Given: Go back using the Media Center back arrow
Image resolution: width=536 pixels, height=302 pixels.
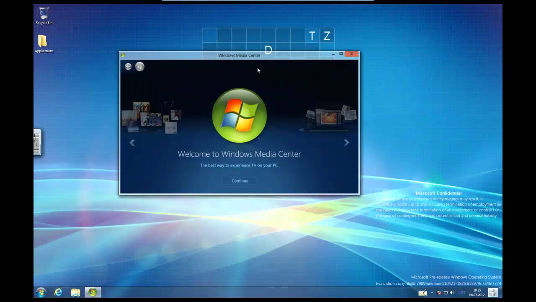Looking at the screenshot, I should pyautogui.click(x=128, y=66).
